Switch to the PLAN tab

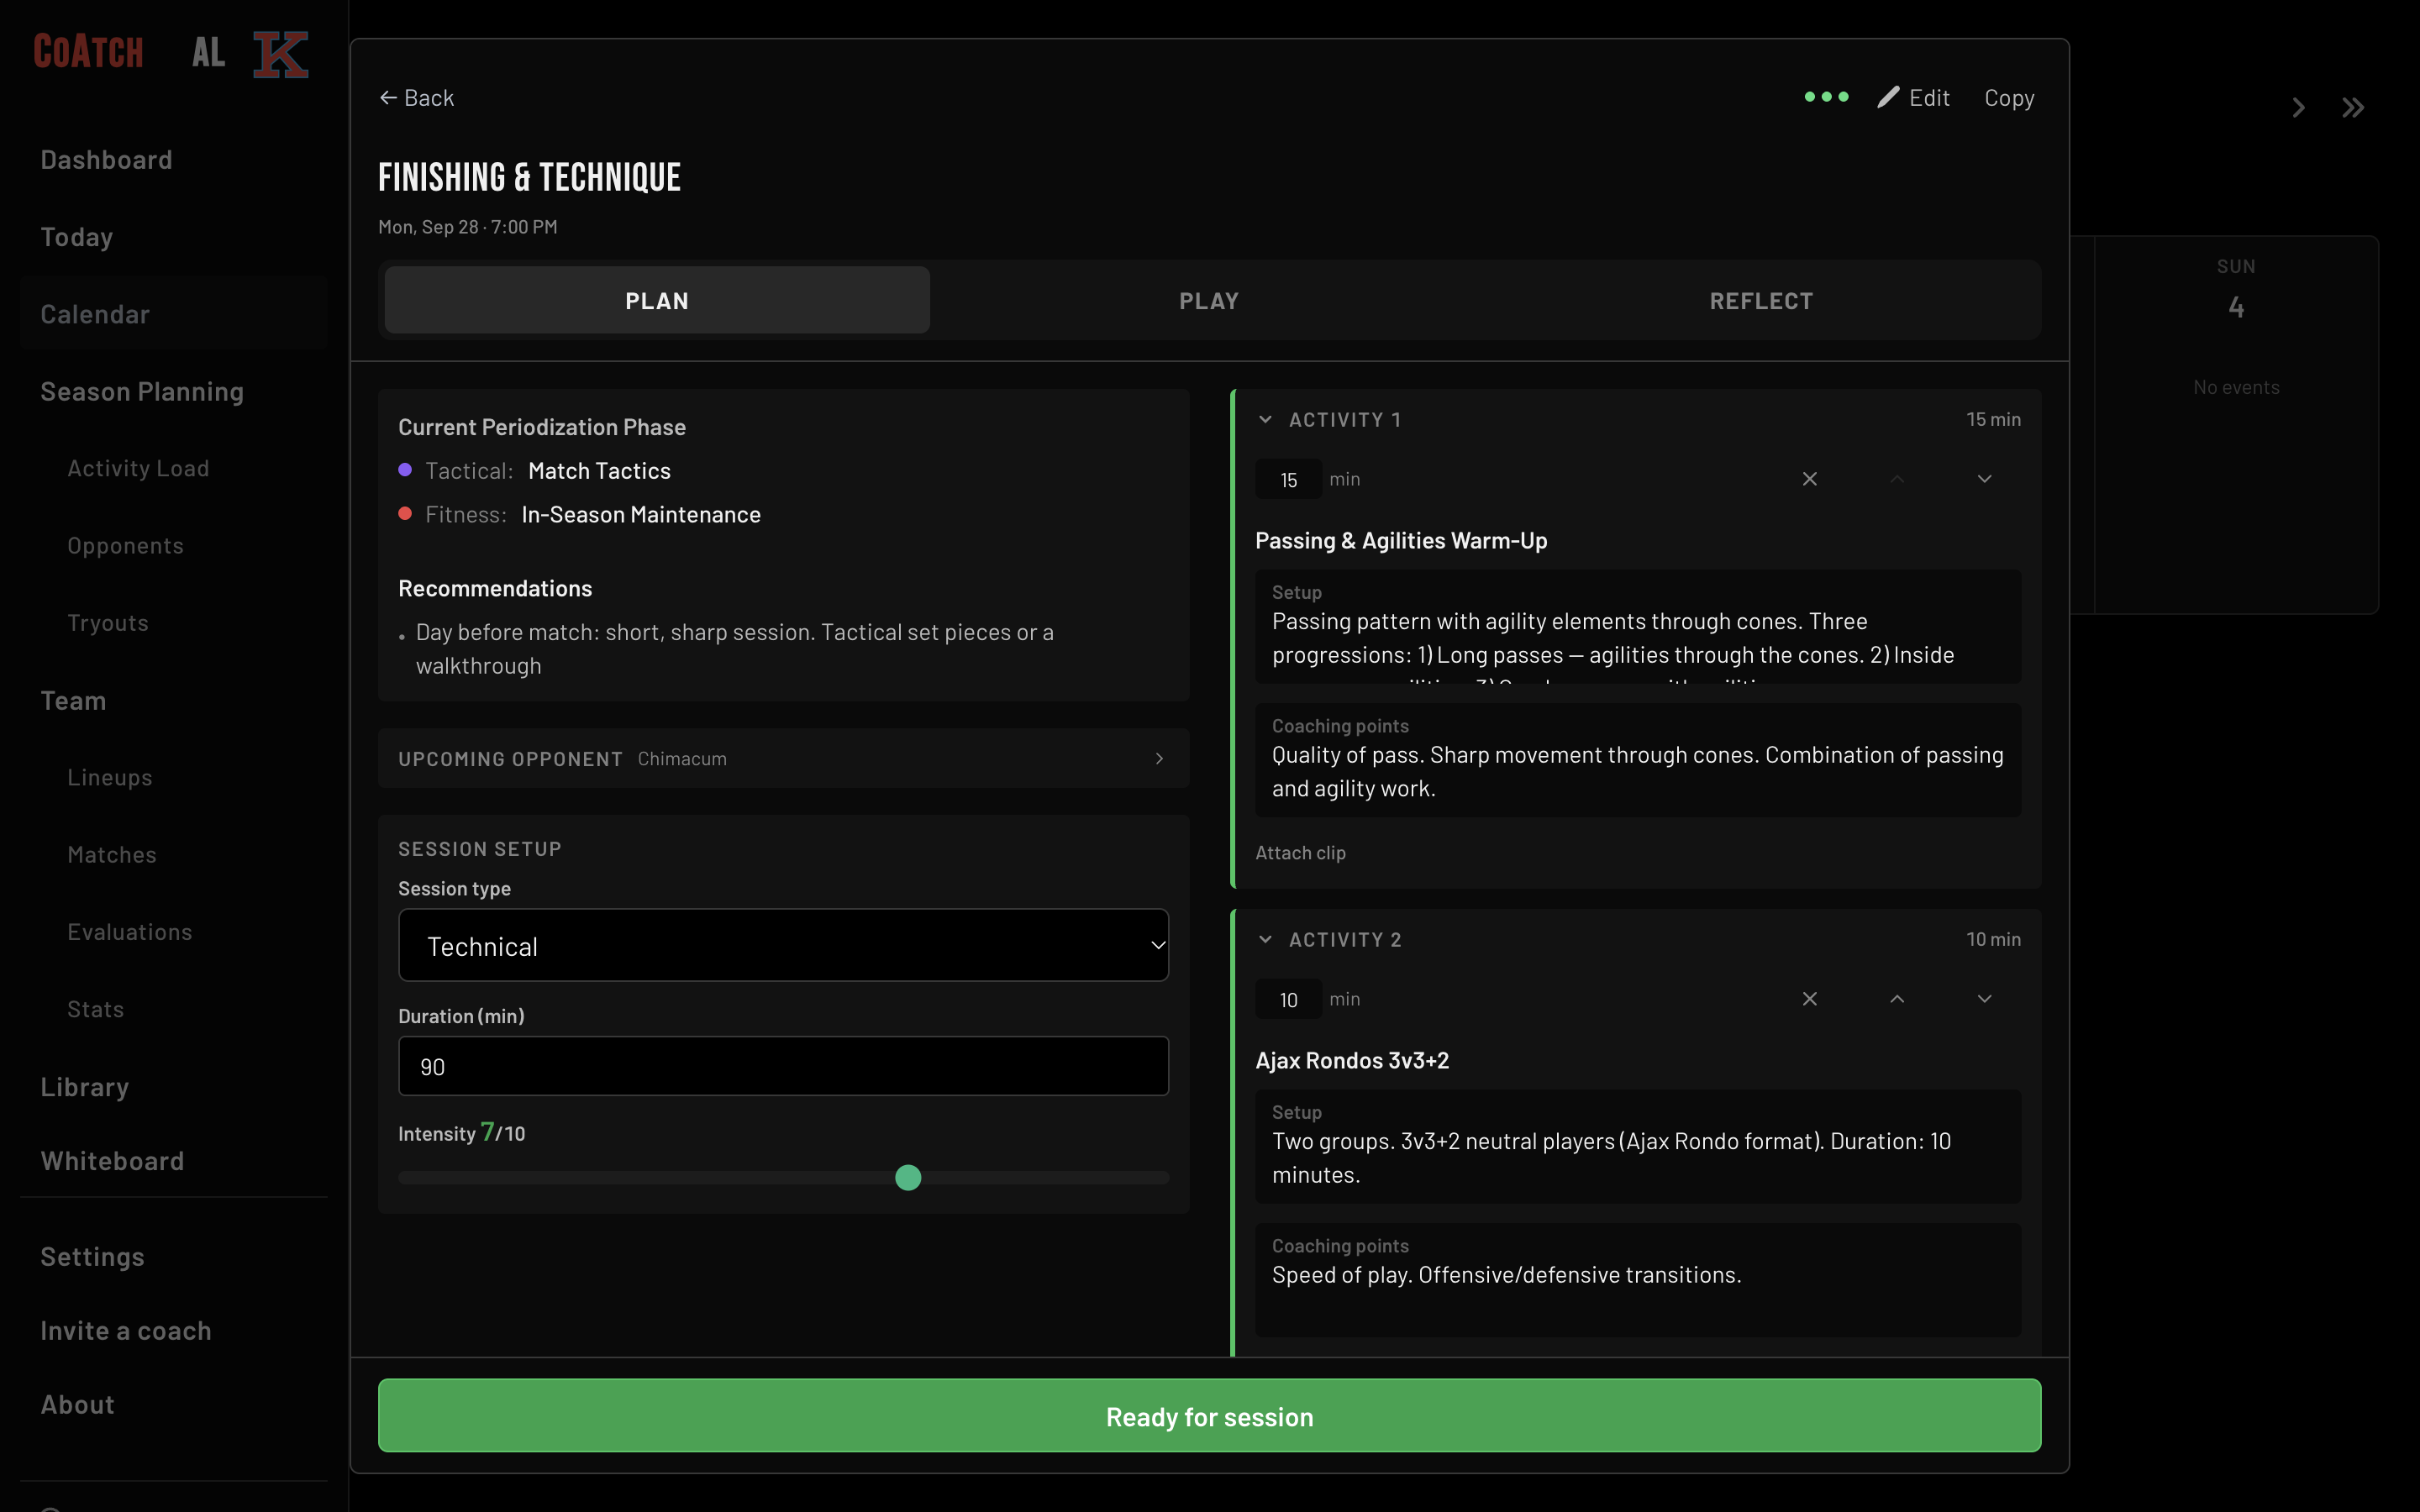point(657,300)
